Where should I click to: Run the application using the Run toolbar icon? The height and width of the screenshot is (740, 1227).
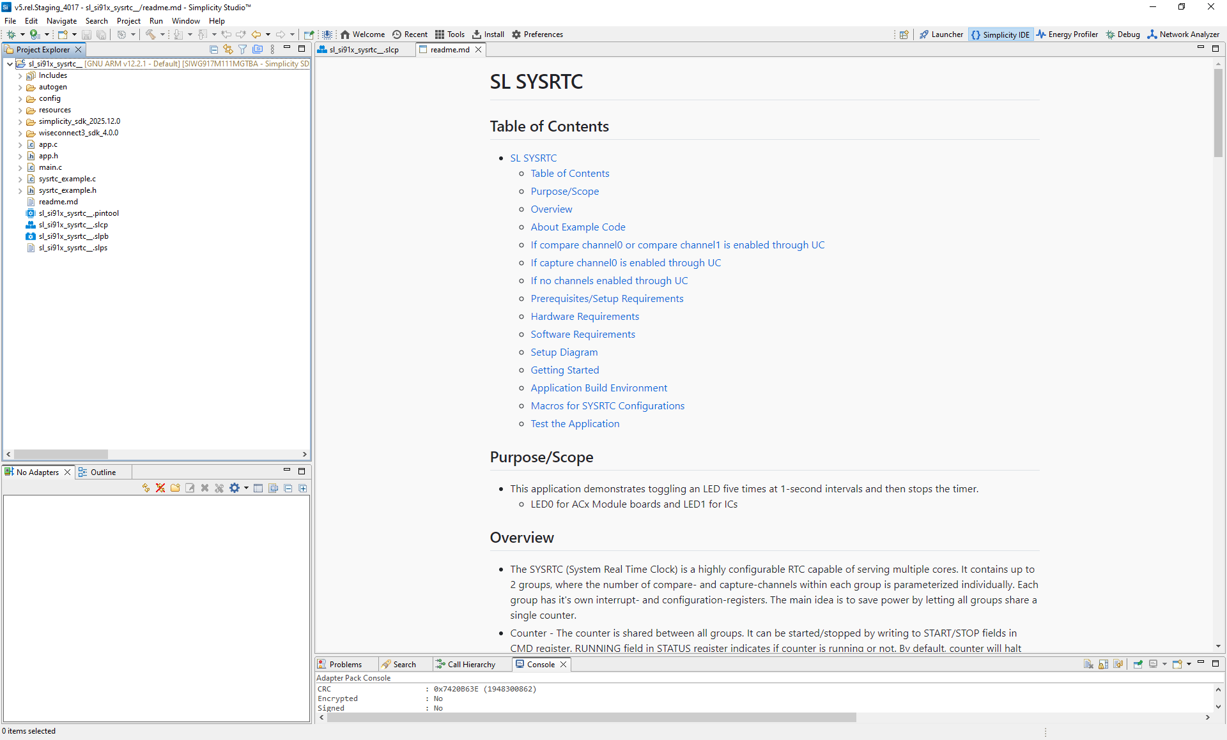[33, 34]
